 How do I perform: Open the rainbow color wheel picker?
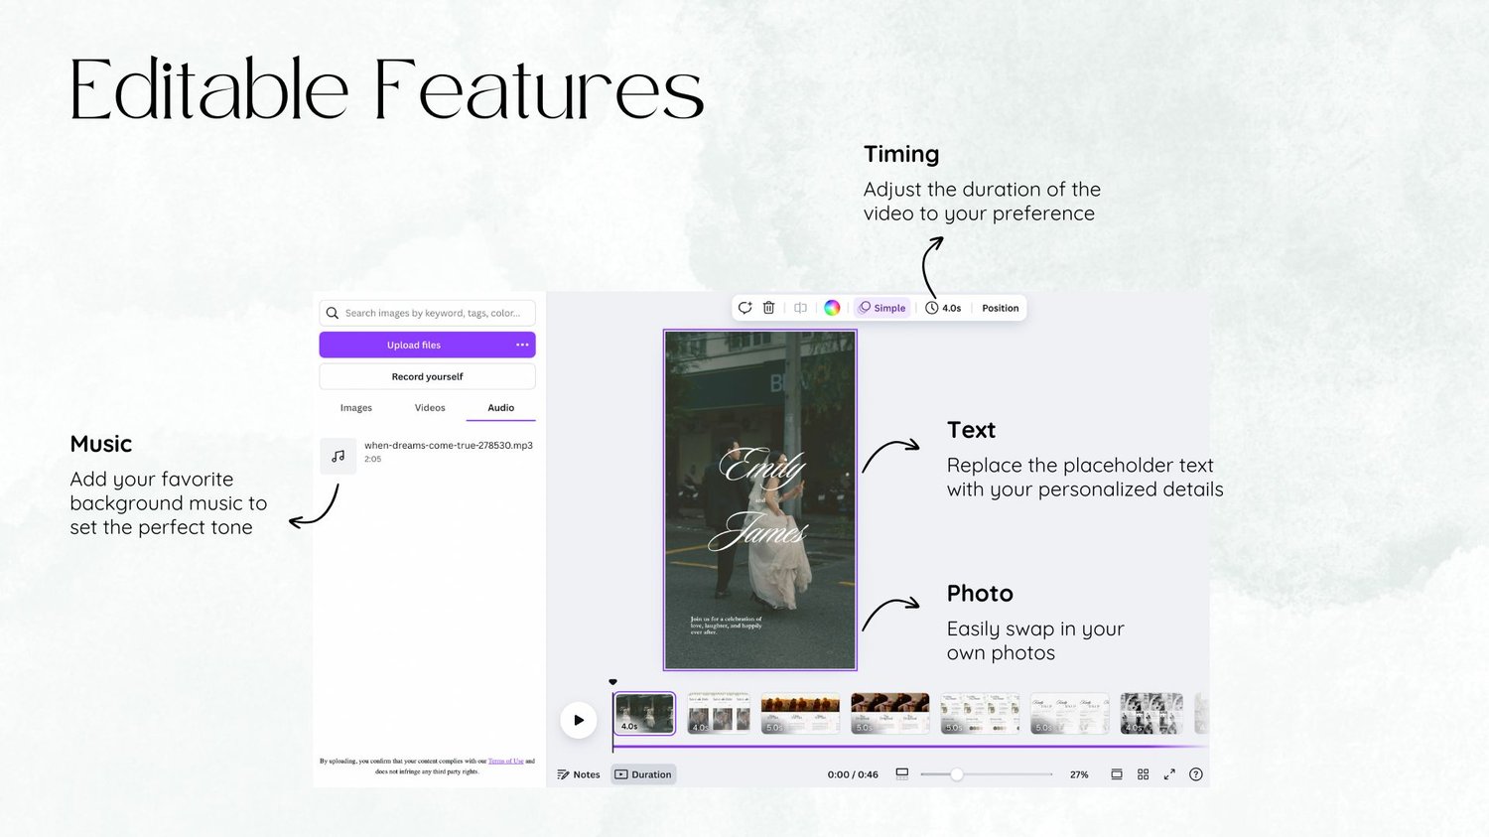(x=832, y=308)
